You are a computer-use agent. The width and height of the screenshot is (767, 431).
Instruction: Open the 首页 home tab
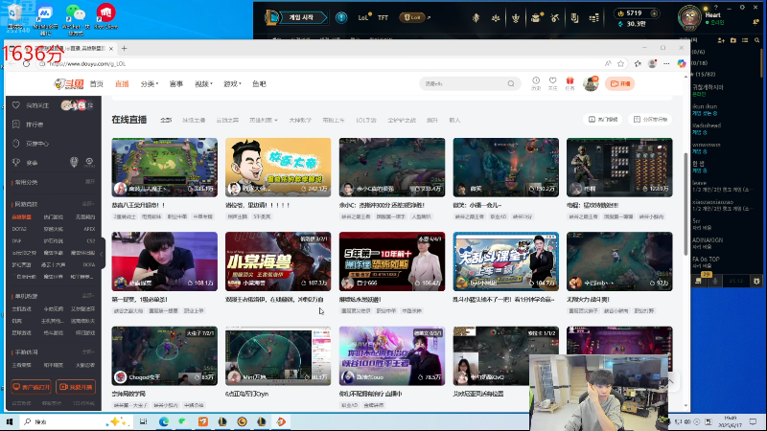coord(97,84)
